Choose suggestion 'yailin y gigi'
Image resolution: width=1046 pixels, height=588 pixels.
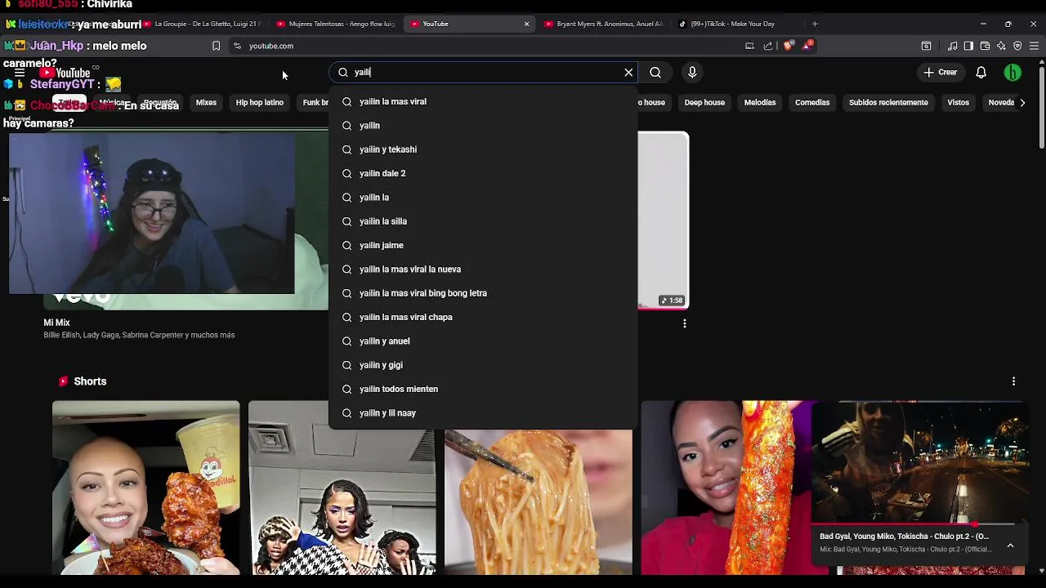[483, 365]
